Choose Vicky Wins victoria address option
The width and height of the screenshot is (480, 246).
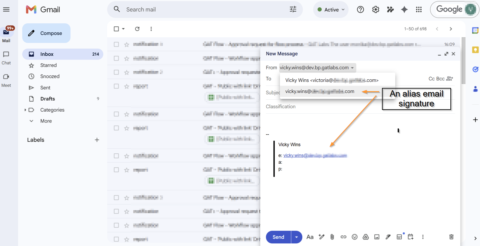click(x=337, y=80)
